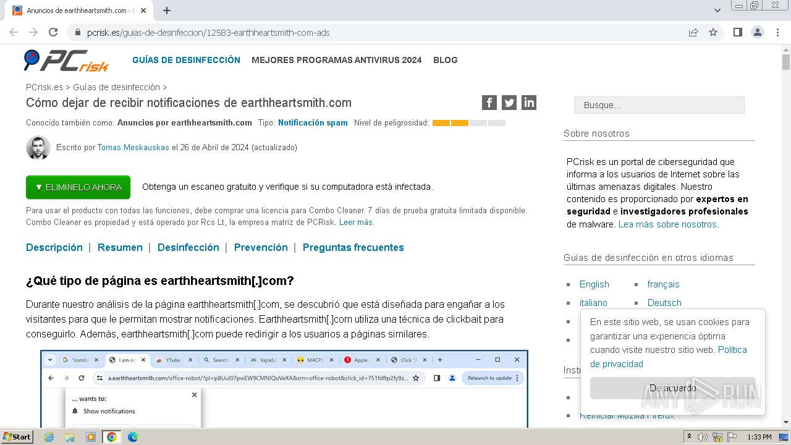Viewport: 791px width, 445px height.
Task: Jump to the Descripción section
Action: pyautogui.click(x=54, y=247)
